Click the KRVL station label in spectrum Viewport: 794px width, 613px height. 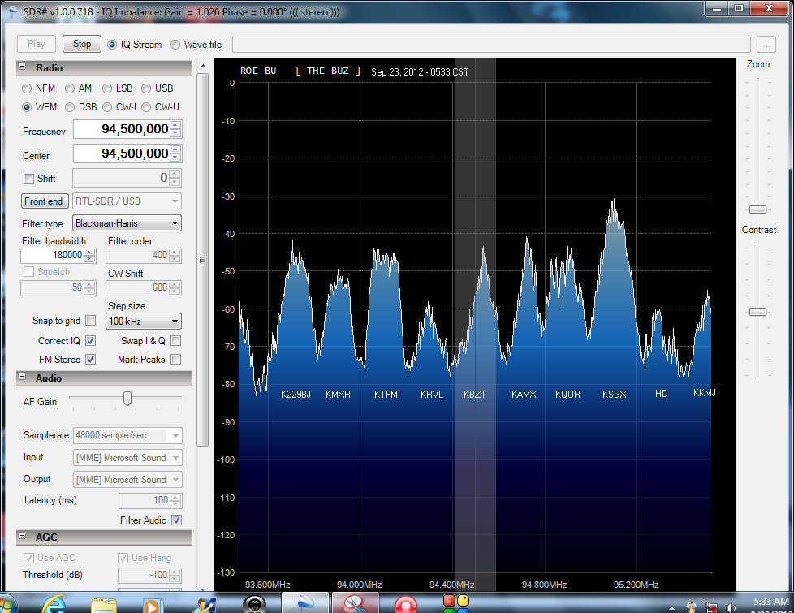(x=431, y=394)
